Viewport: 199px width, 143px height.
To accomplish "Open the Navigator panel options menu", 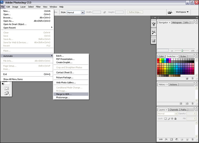I will [x=196, y=23].
